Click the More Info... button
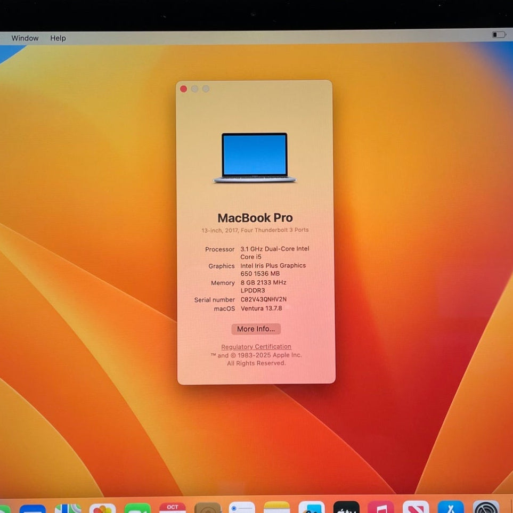The image size is (513, 513). [256, 329]
